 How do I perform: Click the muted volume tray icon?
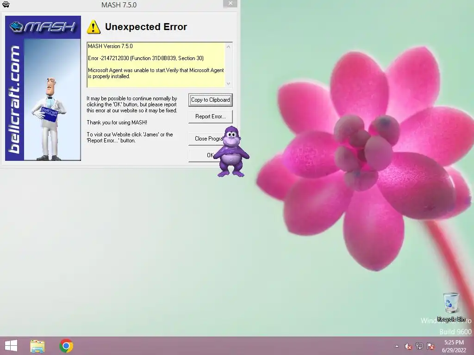408,346
